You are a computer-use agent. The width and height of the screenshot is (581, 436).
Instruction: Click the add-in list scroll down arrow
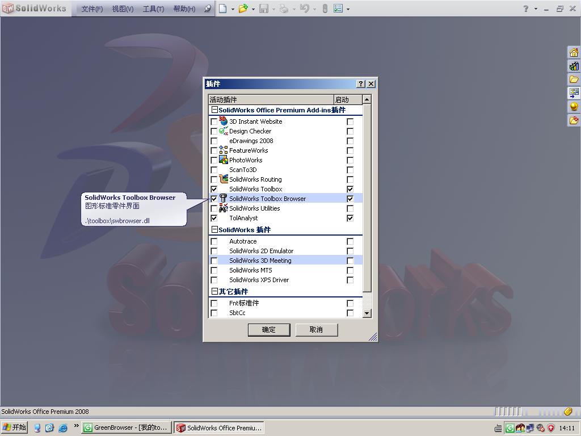point(367,313)
